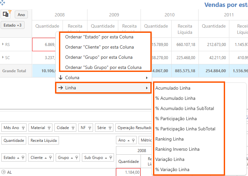Click the 2008 year column header in top pivot

[x=60, y=15]
